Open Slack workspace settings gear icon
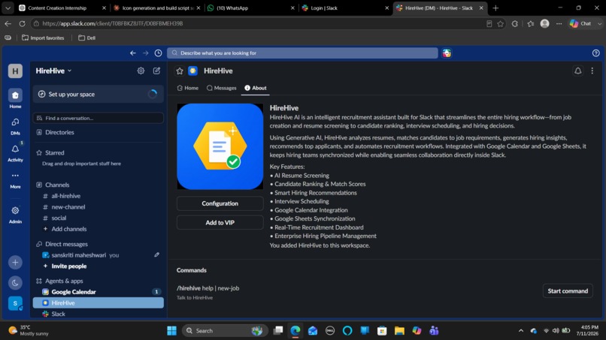 tap(141, 71)
